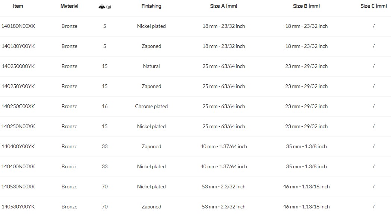Image resolution: width=391 pixels, height=214 pixels.
Task: Click the Material column header
Action: tap(69, 6)
